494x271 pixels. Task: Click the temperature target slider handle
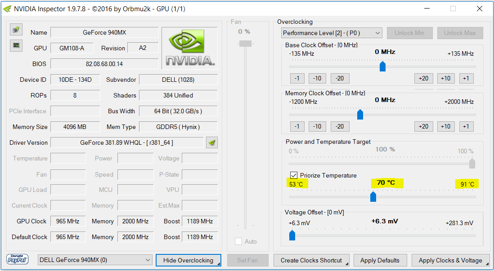(x=373, y=197)
